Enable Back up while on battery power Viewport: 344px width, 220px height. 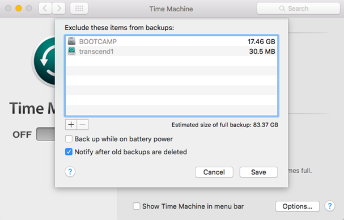click(x=69, y=139)
